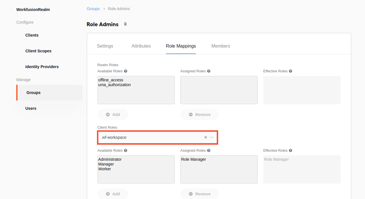Click the Role Admins breadcrumb text

click(x=119, y=9)
